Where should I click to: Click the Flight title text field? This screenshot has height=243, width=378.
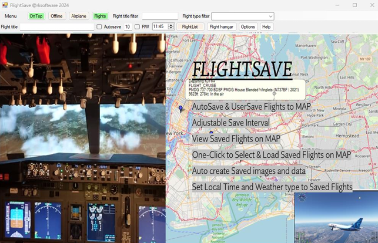[x=57, y=26]
